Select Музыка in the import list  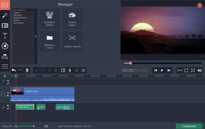[18, 15]
